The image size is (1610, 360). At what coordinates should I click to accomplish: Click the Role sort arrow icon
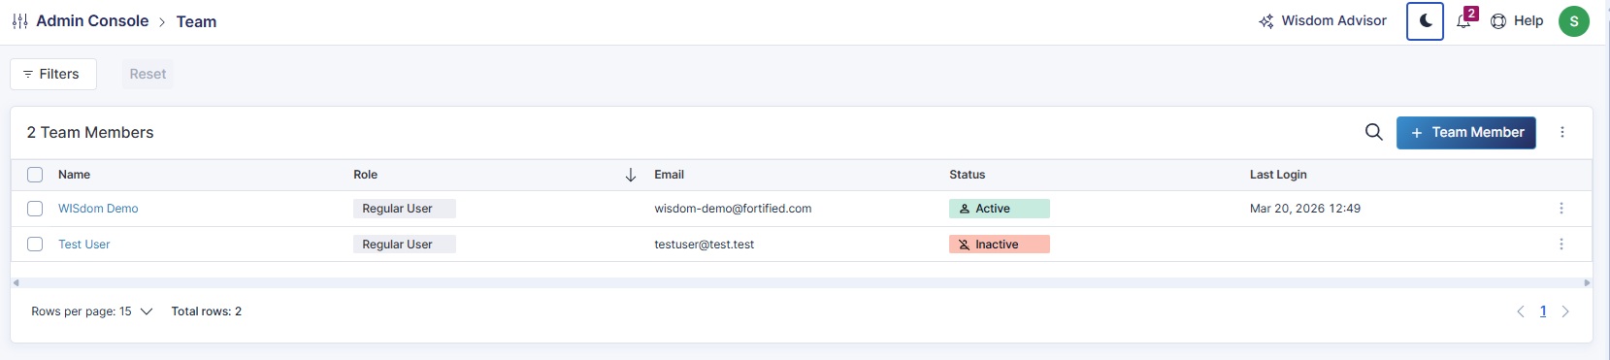(x=630, y=175)
